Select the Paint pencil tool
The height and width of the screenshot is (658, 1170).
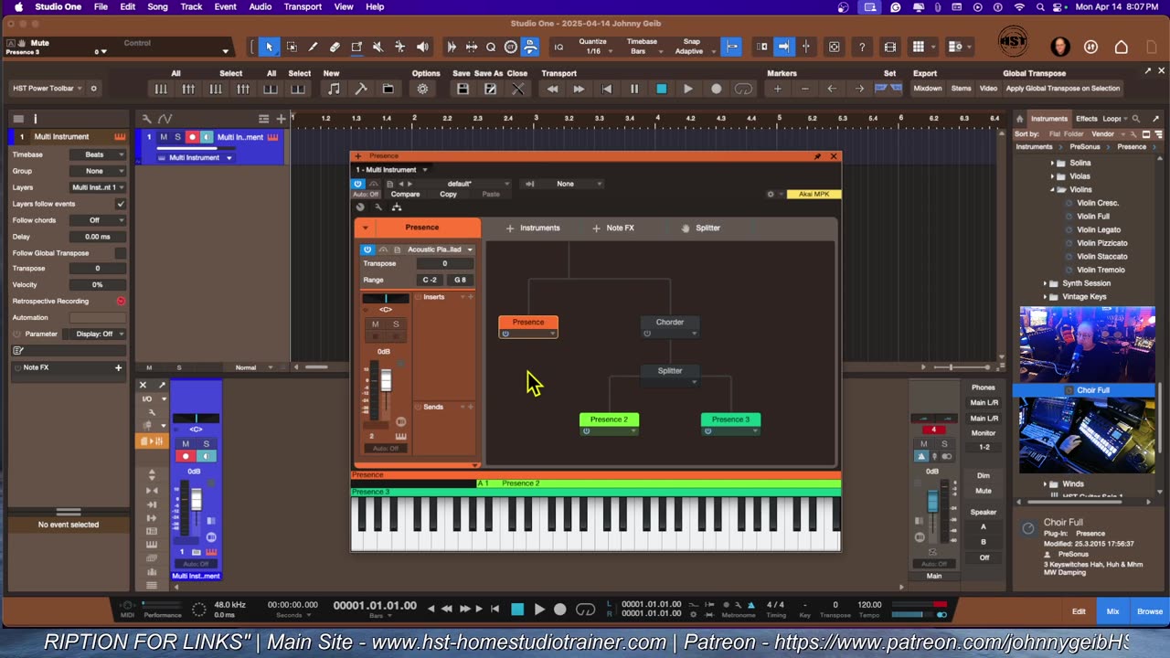(313, 47)
